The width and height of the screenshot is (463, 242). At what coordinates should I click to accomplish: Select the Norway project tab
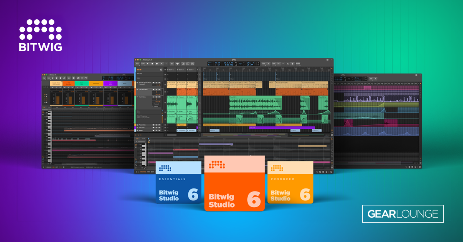[147, 60]
